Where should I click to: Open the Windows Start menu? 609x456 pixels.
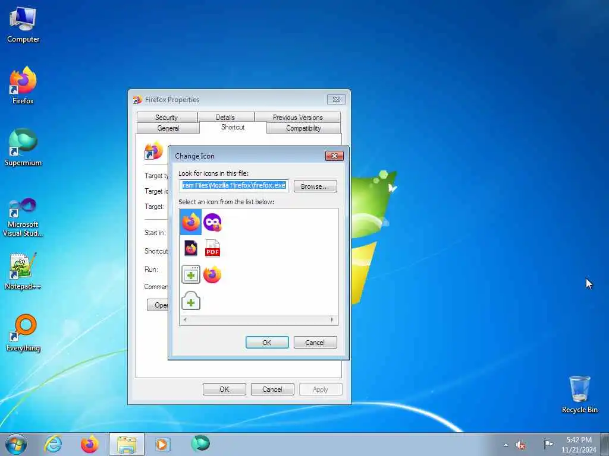coord(16,444)
